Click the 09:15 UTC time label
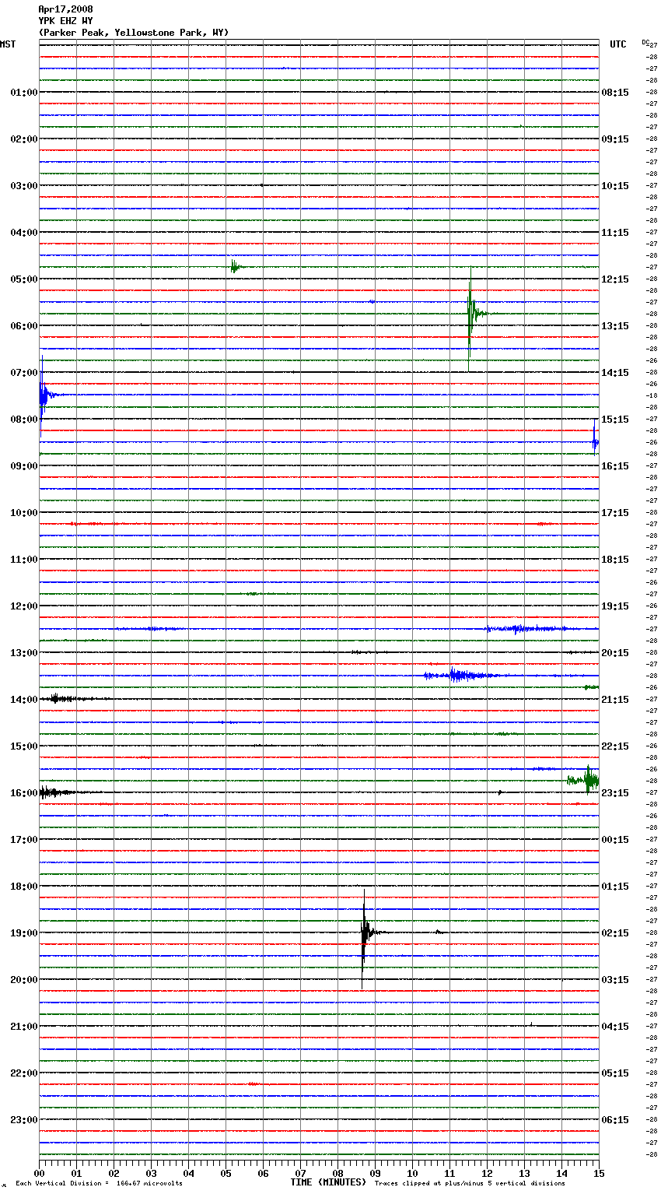661x1194 pixels. click(x=615, y=139)
